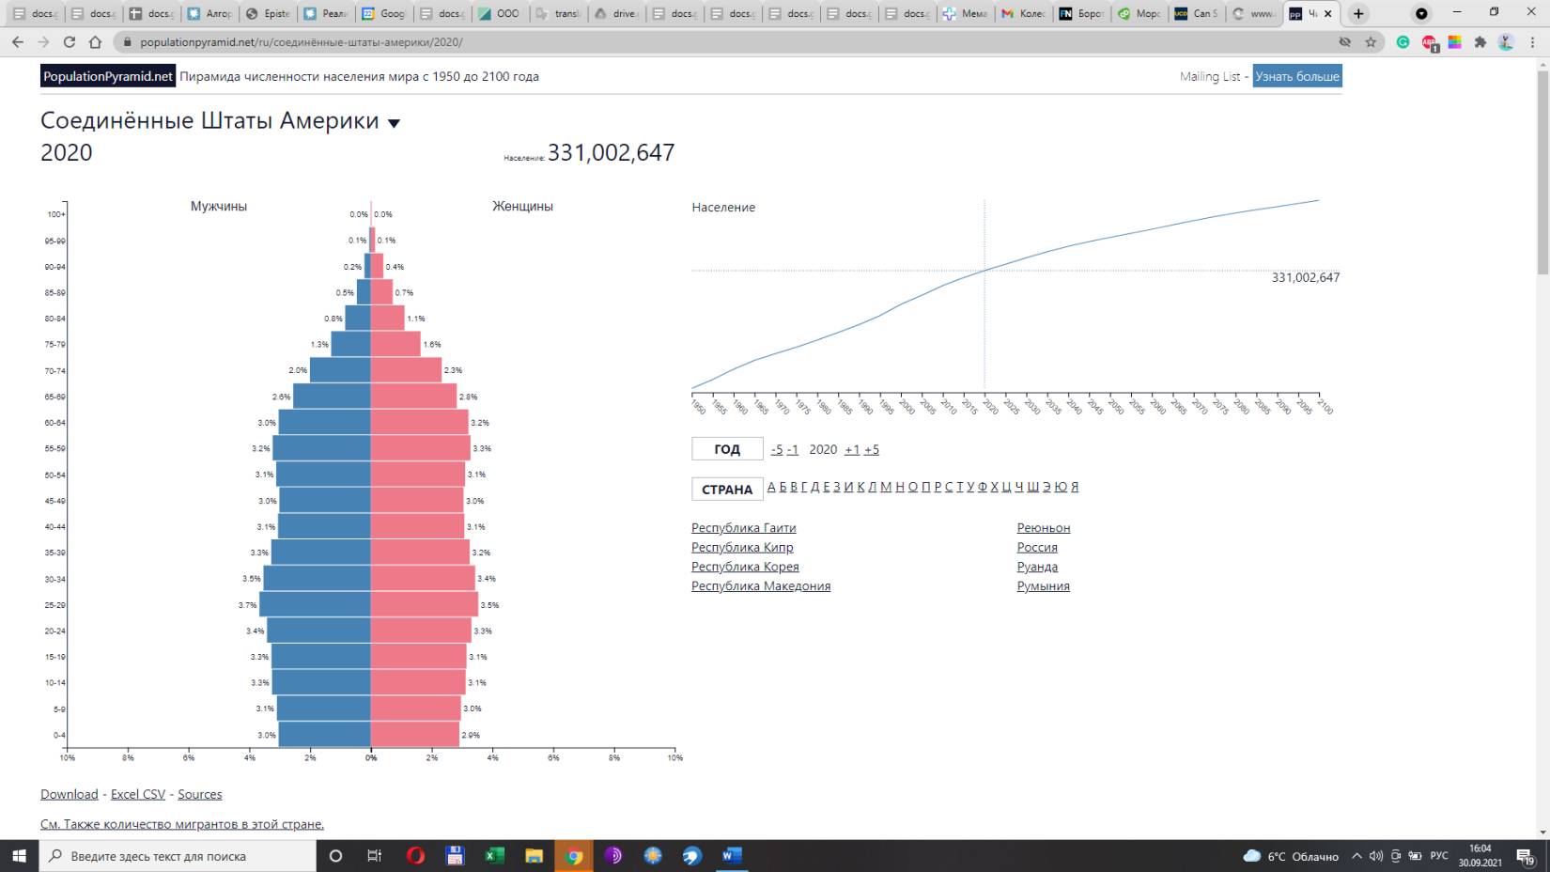Bookmark this page with the star icon

click(1371, 42)
